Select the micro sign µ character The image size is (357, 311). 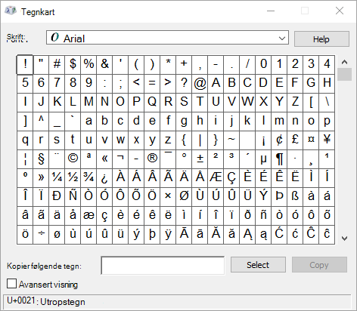pyautogui.click(x=263, y=159)
